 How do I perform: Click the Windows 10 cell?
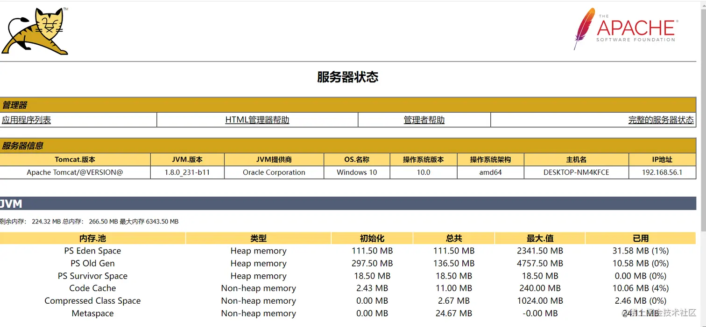click(357, 172)
